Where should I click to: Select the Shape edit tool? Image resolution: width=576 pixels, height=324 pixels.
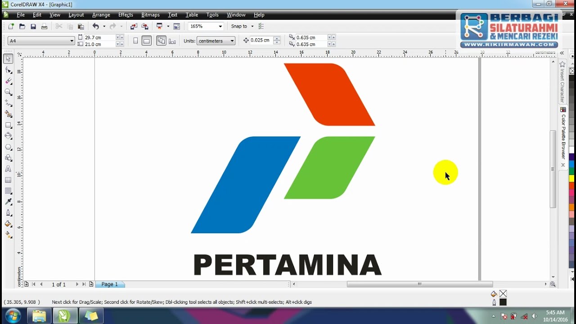click(8, 70)
